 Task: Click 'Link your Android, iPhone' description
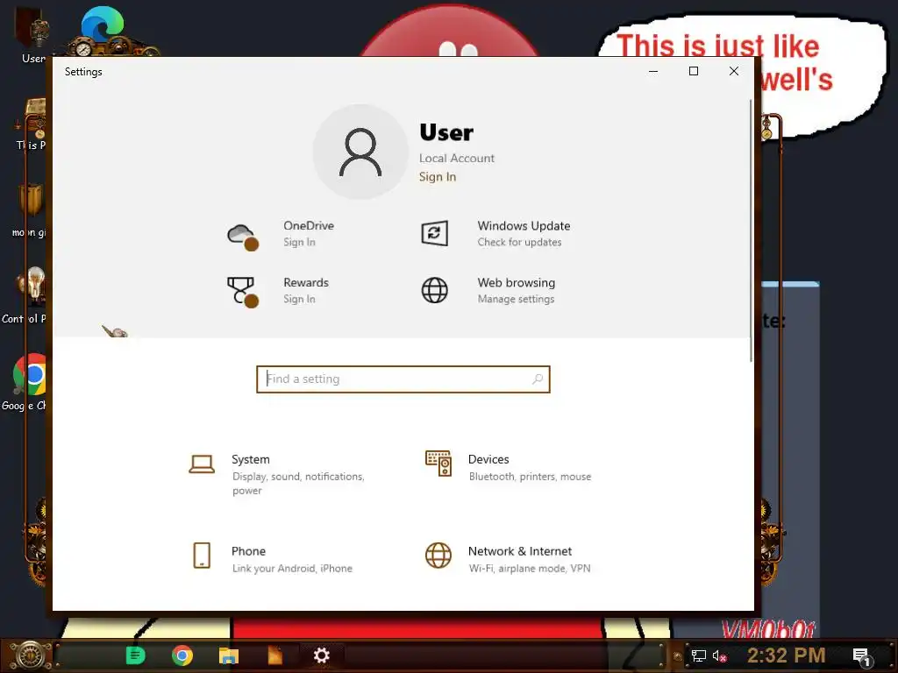coord(292,568)
